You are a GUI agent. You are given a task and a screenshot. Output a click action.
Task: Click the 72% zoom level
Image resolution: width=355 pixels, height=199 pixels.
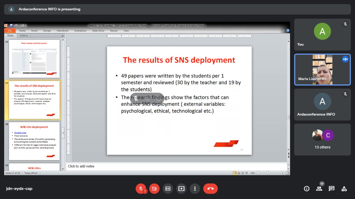pos(252,173)
